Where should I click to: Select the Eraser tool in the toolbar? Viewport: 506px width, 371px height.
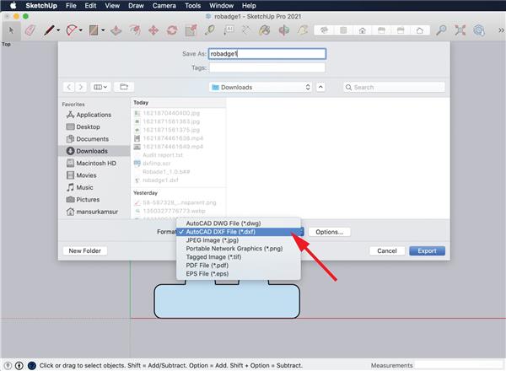[x=30, y=30]
